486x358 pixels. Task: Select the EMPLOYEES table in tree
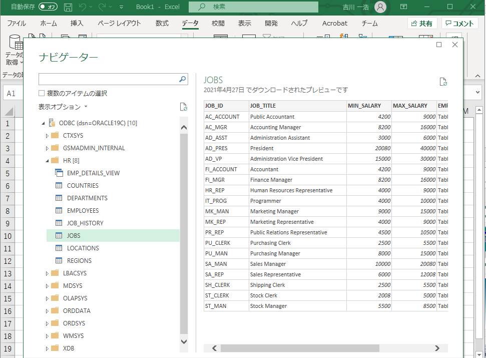coord(83,211)
